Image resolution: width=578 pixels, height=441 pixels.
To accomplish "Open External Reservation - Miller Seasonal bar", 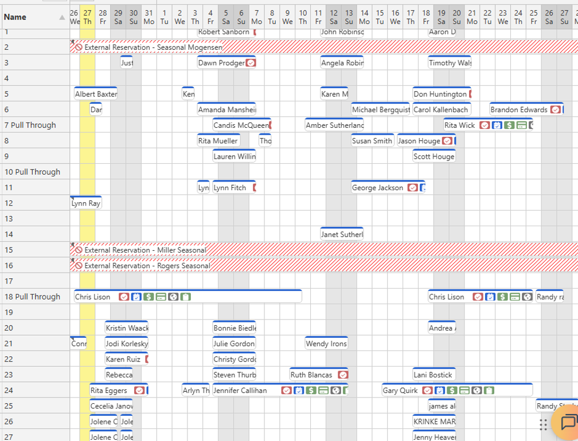I will [323, 250].
